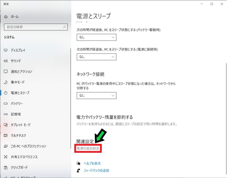Image resolution: width=227 pixels, height=178 pixels.
Task: Focus the 設定の検索 search box
Action: [33, 27]
